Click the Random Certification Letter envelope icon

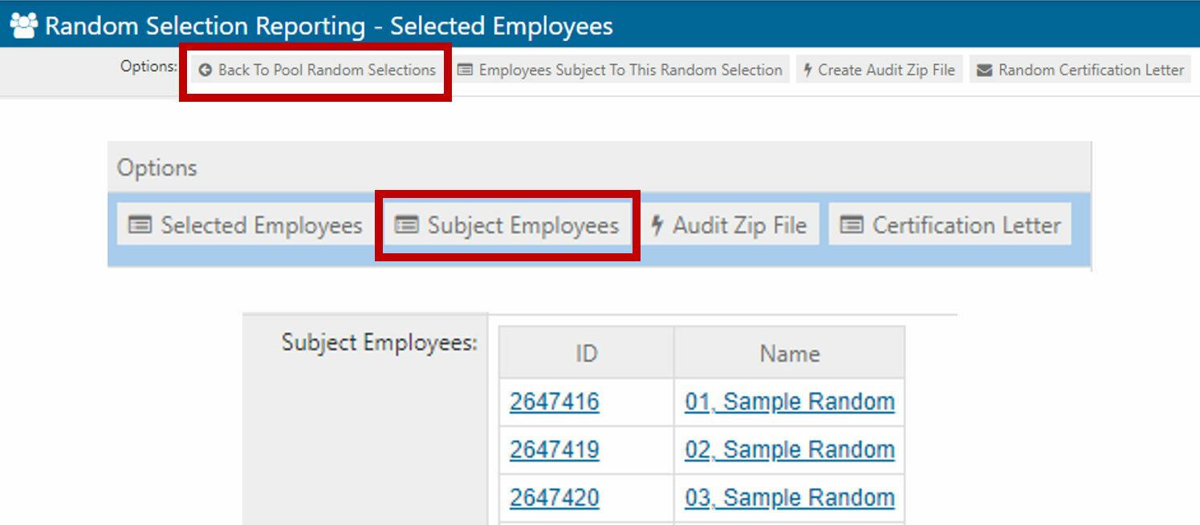click(984, 71)
